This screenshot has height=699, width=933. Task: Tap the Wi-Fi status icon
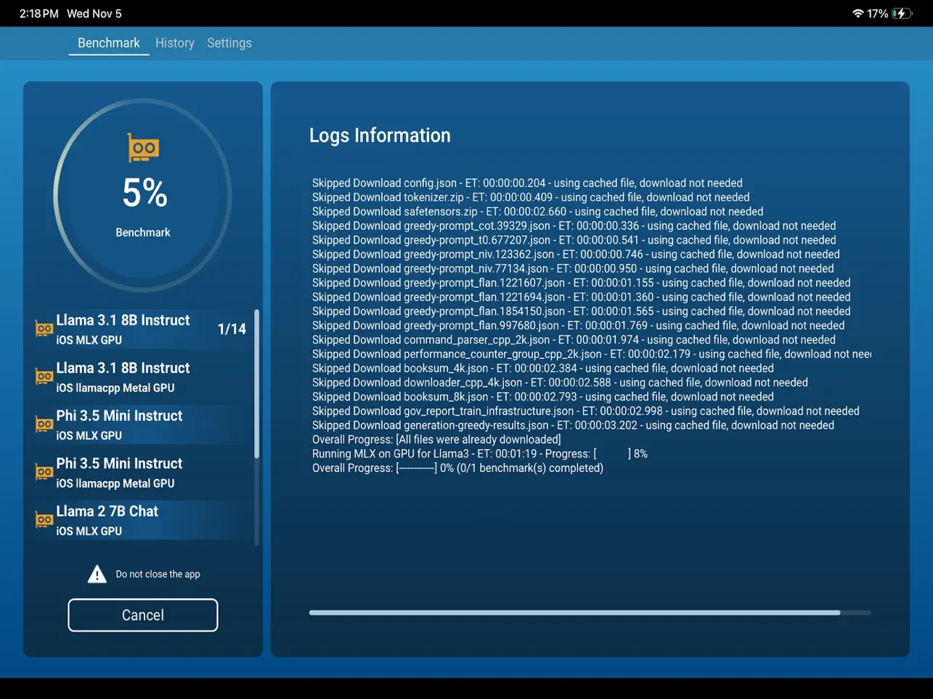coord(857,14)
